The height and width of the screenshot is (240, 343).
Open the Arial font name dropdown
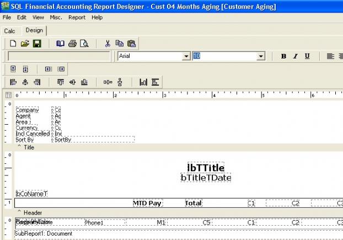[186, 56]
